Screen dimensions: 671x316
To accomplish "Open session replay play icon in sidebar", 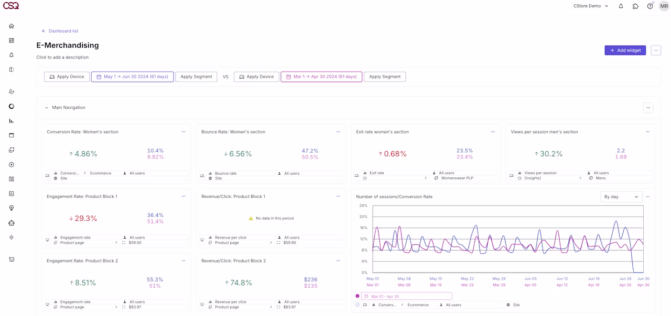I will point(12,165).
